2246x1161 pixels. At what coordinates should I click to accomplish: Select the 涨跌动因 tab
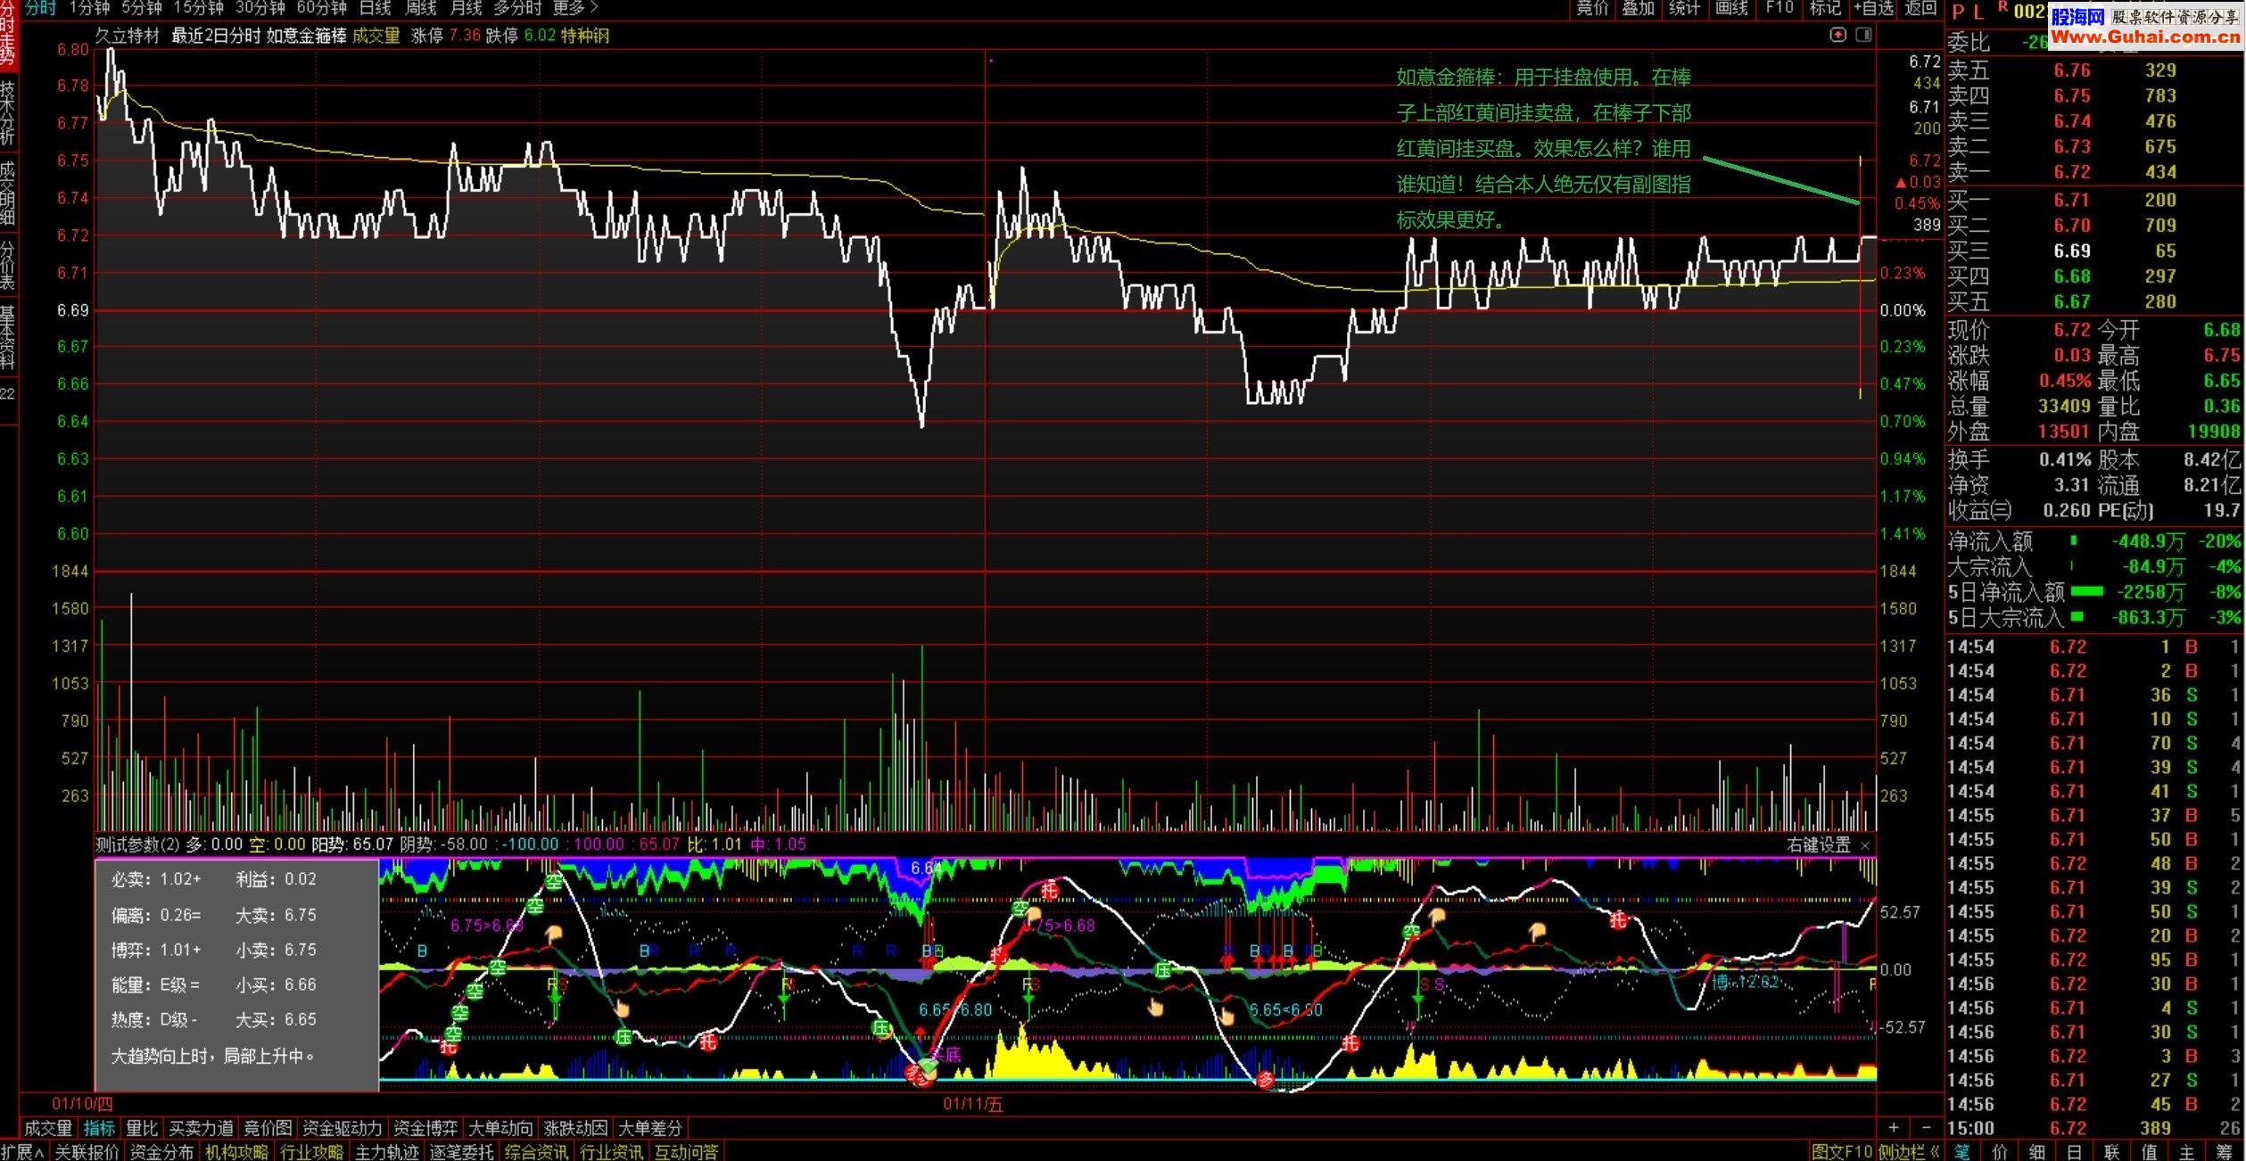tap(575, 1128)
